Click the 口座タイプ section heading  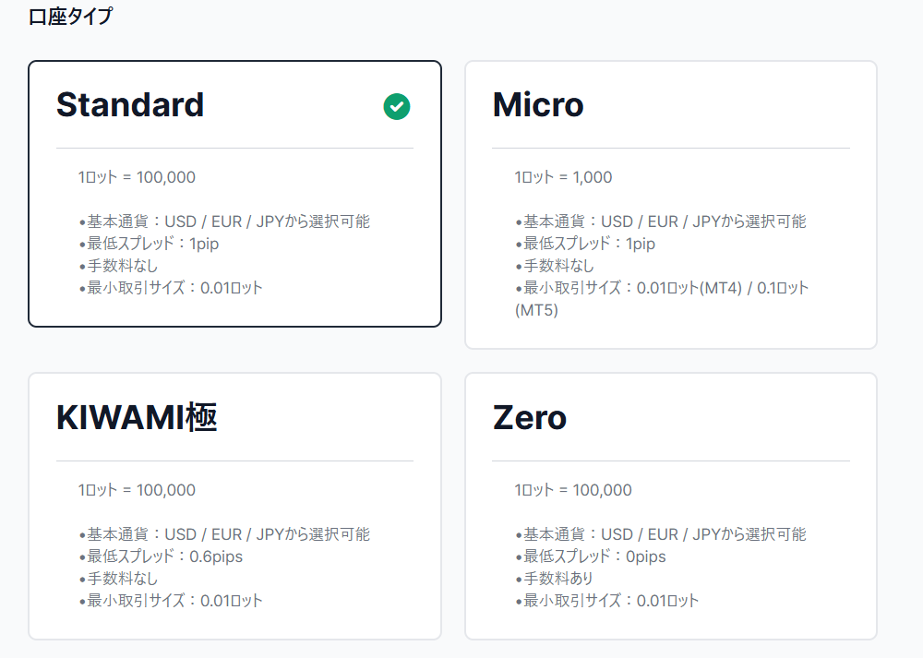[x=70, y=16]
